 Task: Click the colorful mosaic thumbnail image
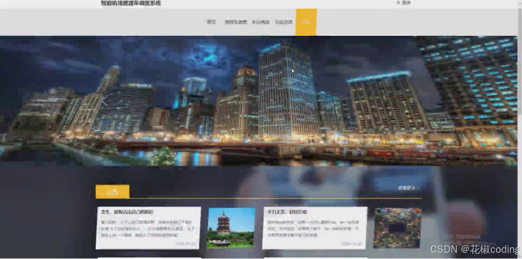[397, 228]
